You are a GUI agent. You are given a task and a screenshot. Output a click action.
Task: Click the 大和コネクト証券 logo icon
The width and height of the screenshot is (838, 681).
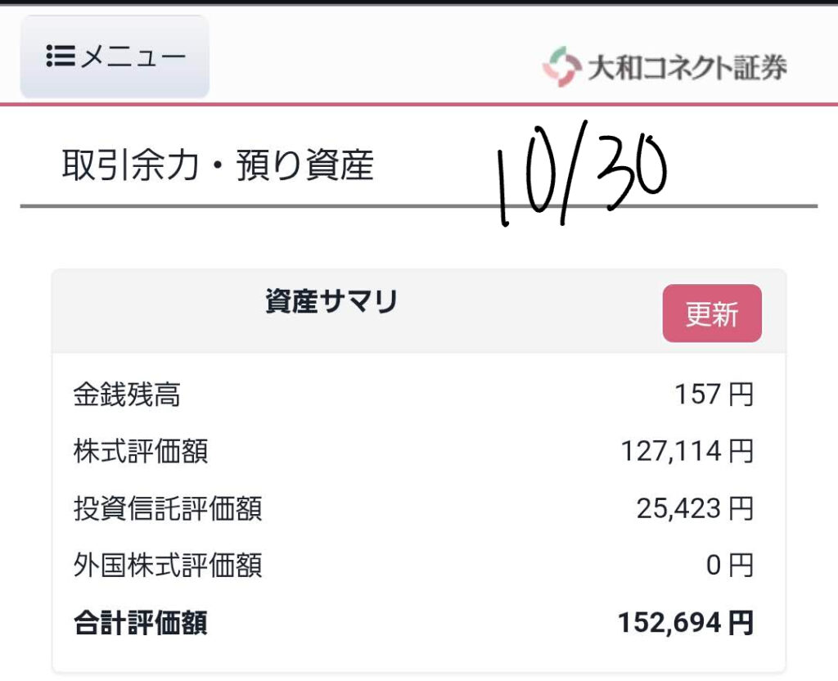(561, 67)
